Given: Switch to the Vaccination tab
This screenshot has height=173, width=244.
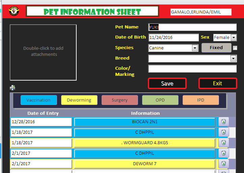Looking at the screenshot, I should click(38, 100).
